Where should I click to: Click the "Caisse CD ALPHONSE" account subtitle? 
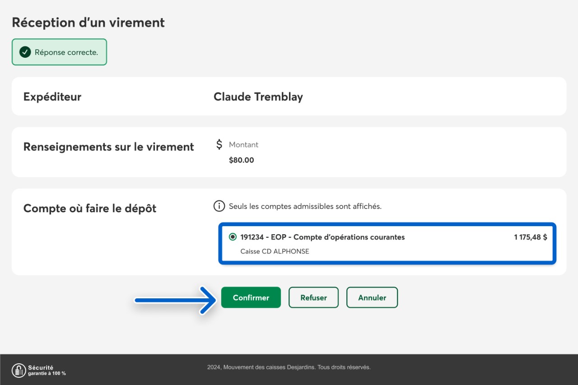(275, 251)
